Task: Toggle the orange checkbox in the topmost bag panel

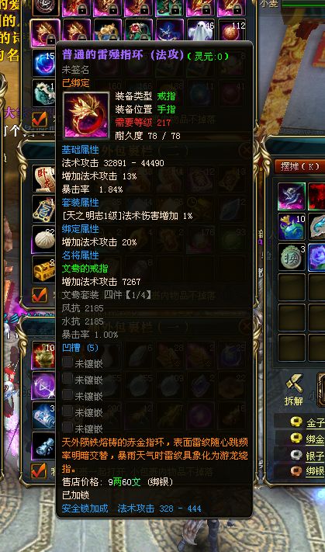Action: [40, 120]
